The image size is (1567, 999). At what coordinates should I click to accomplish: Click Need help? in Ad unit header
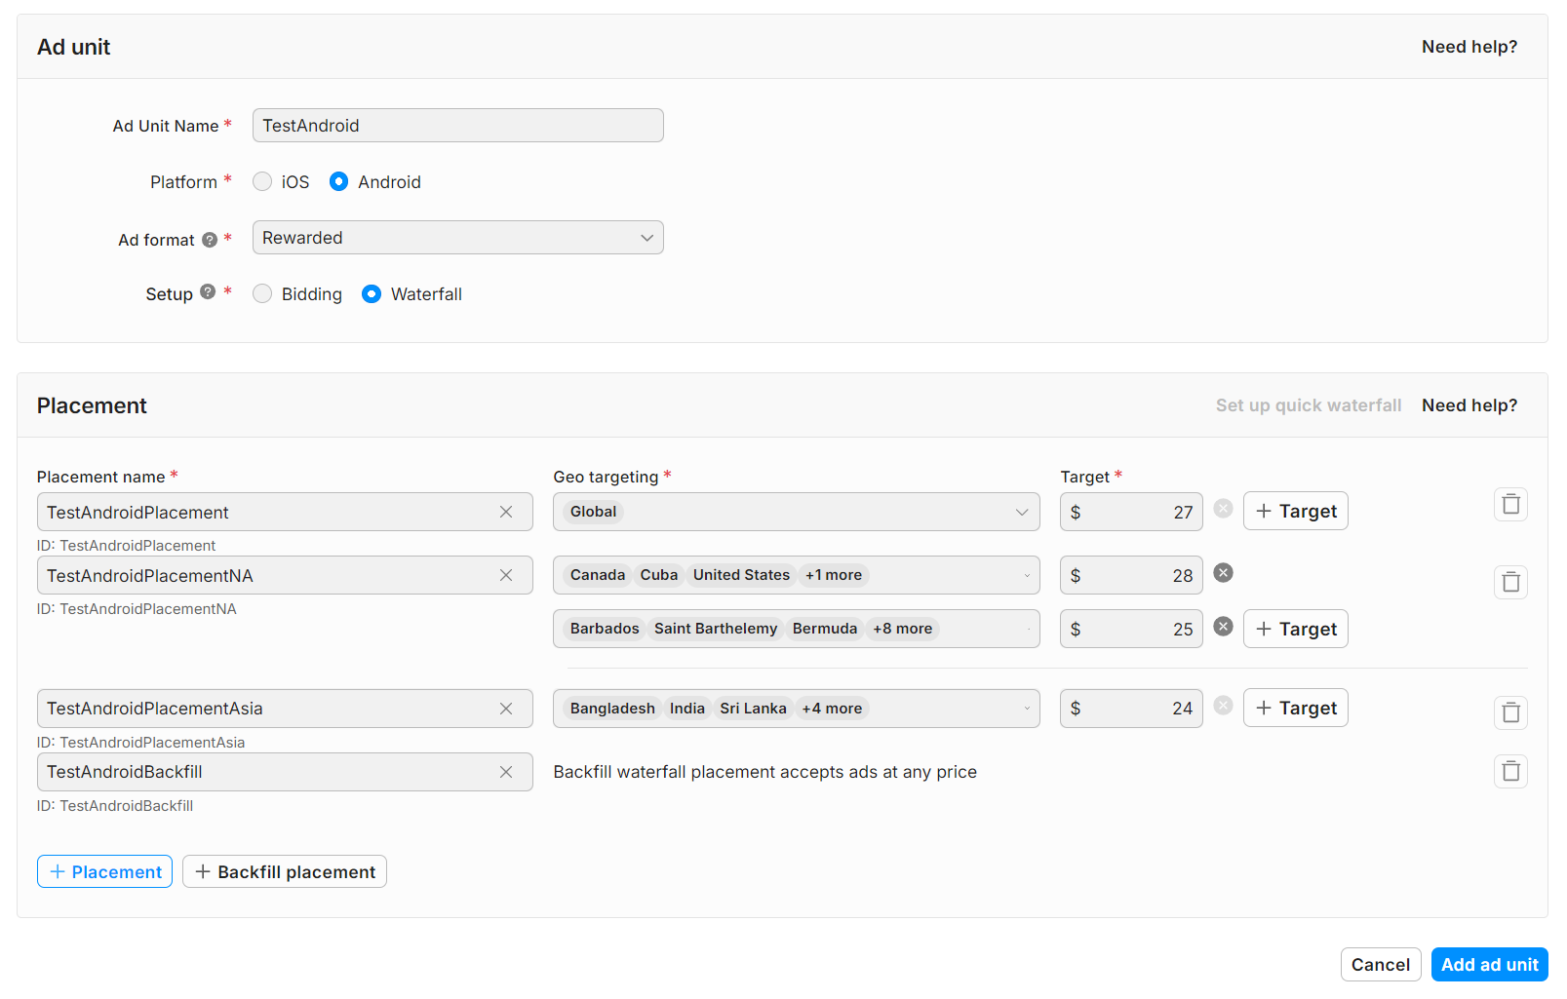(x=1469, y=47)
